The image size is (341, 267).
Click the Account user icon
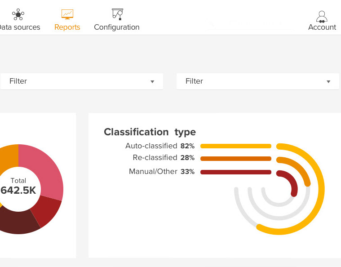coord(322,17)
